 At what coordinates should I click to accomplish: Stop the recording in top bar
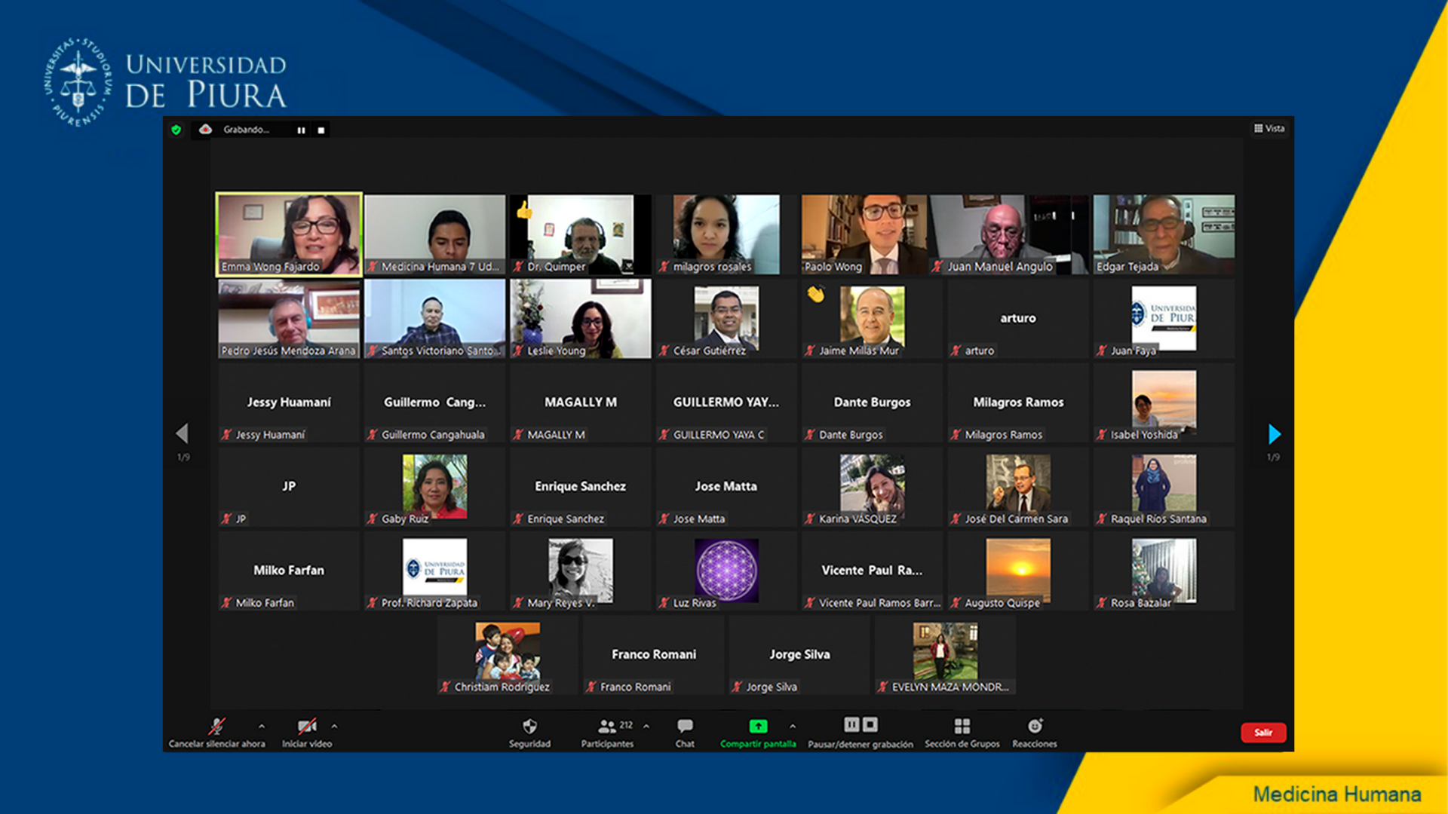pyautogui.click(x=321, y=130)
